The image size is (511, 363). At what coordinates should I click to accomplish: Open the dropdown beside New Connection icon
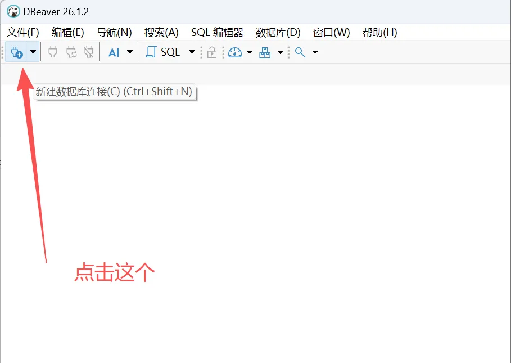[33, 52]
